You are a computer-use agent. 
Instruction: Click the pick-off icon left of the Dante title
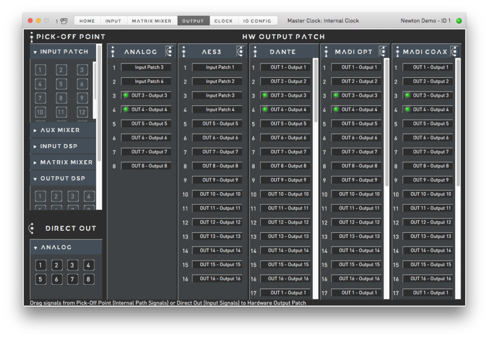tap(255, 51)
